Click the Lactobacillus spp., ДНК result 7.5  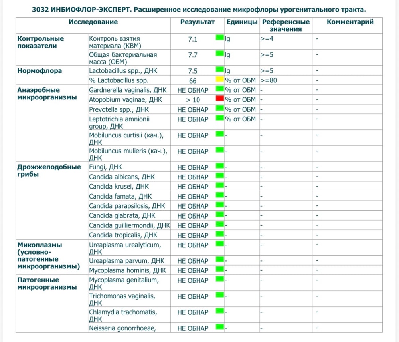point(193,71)
